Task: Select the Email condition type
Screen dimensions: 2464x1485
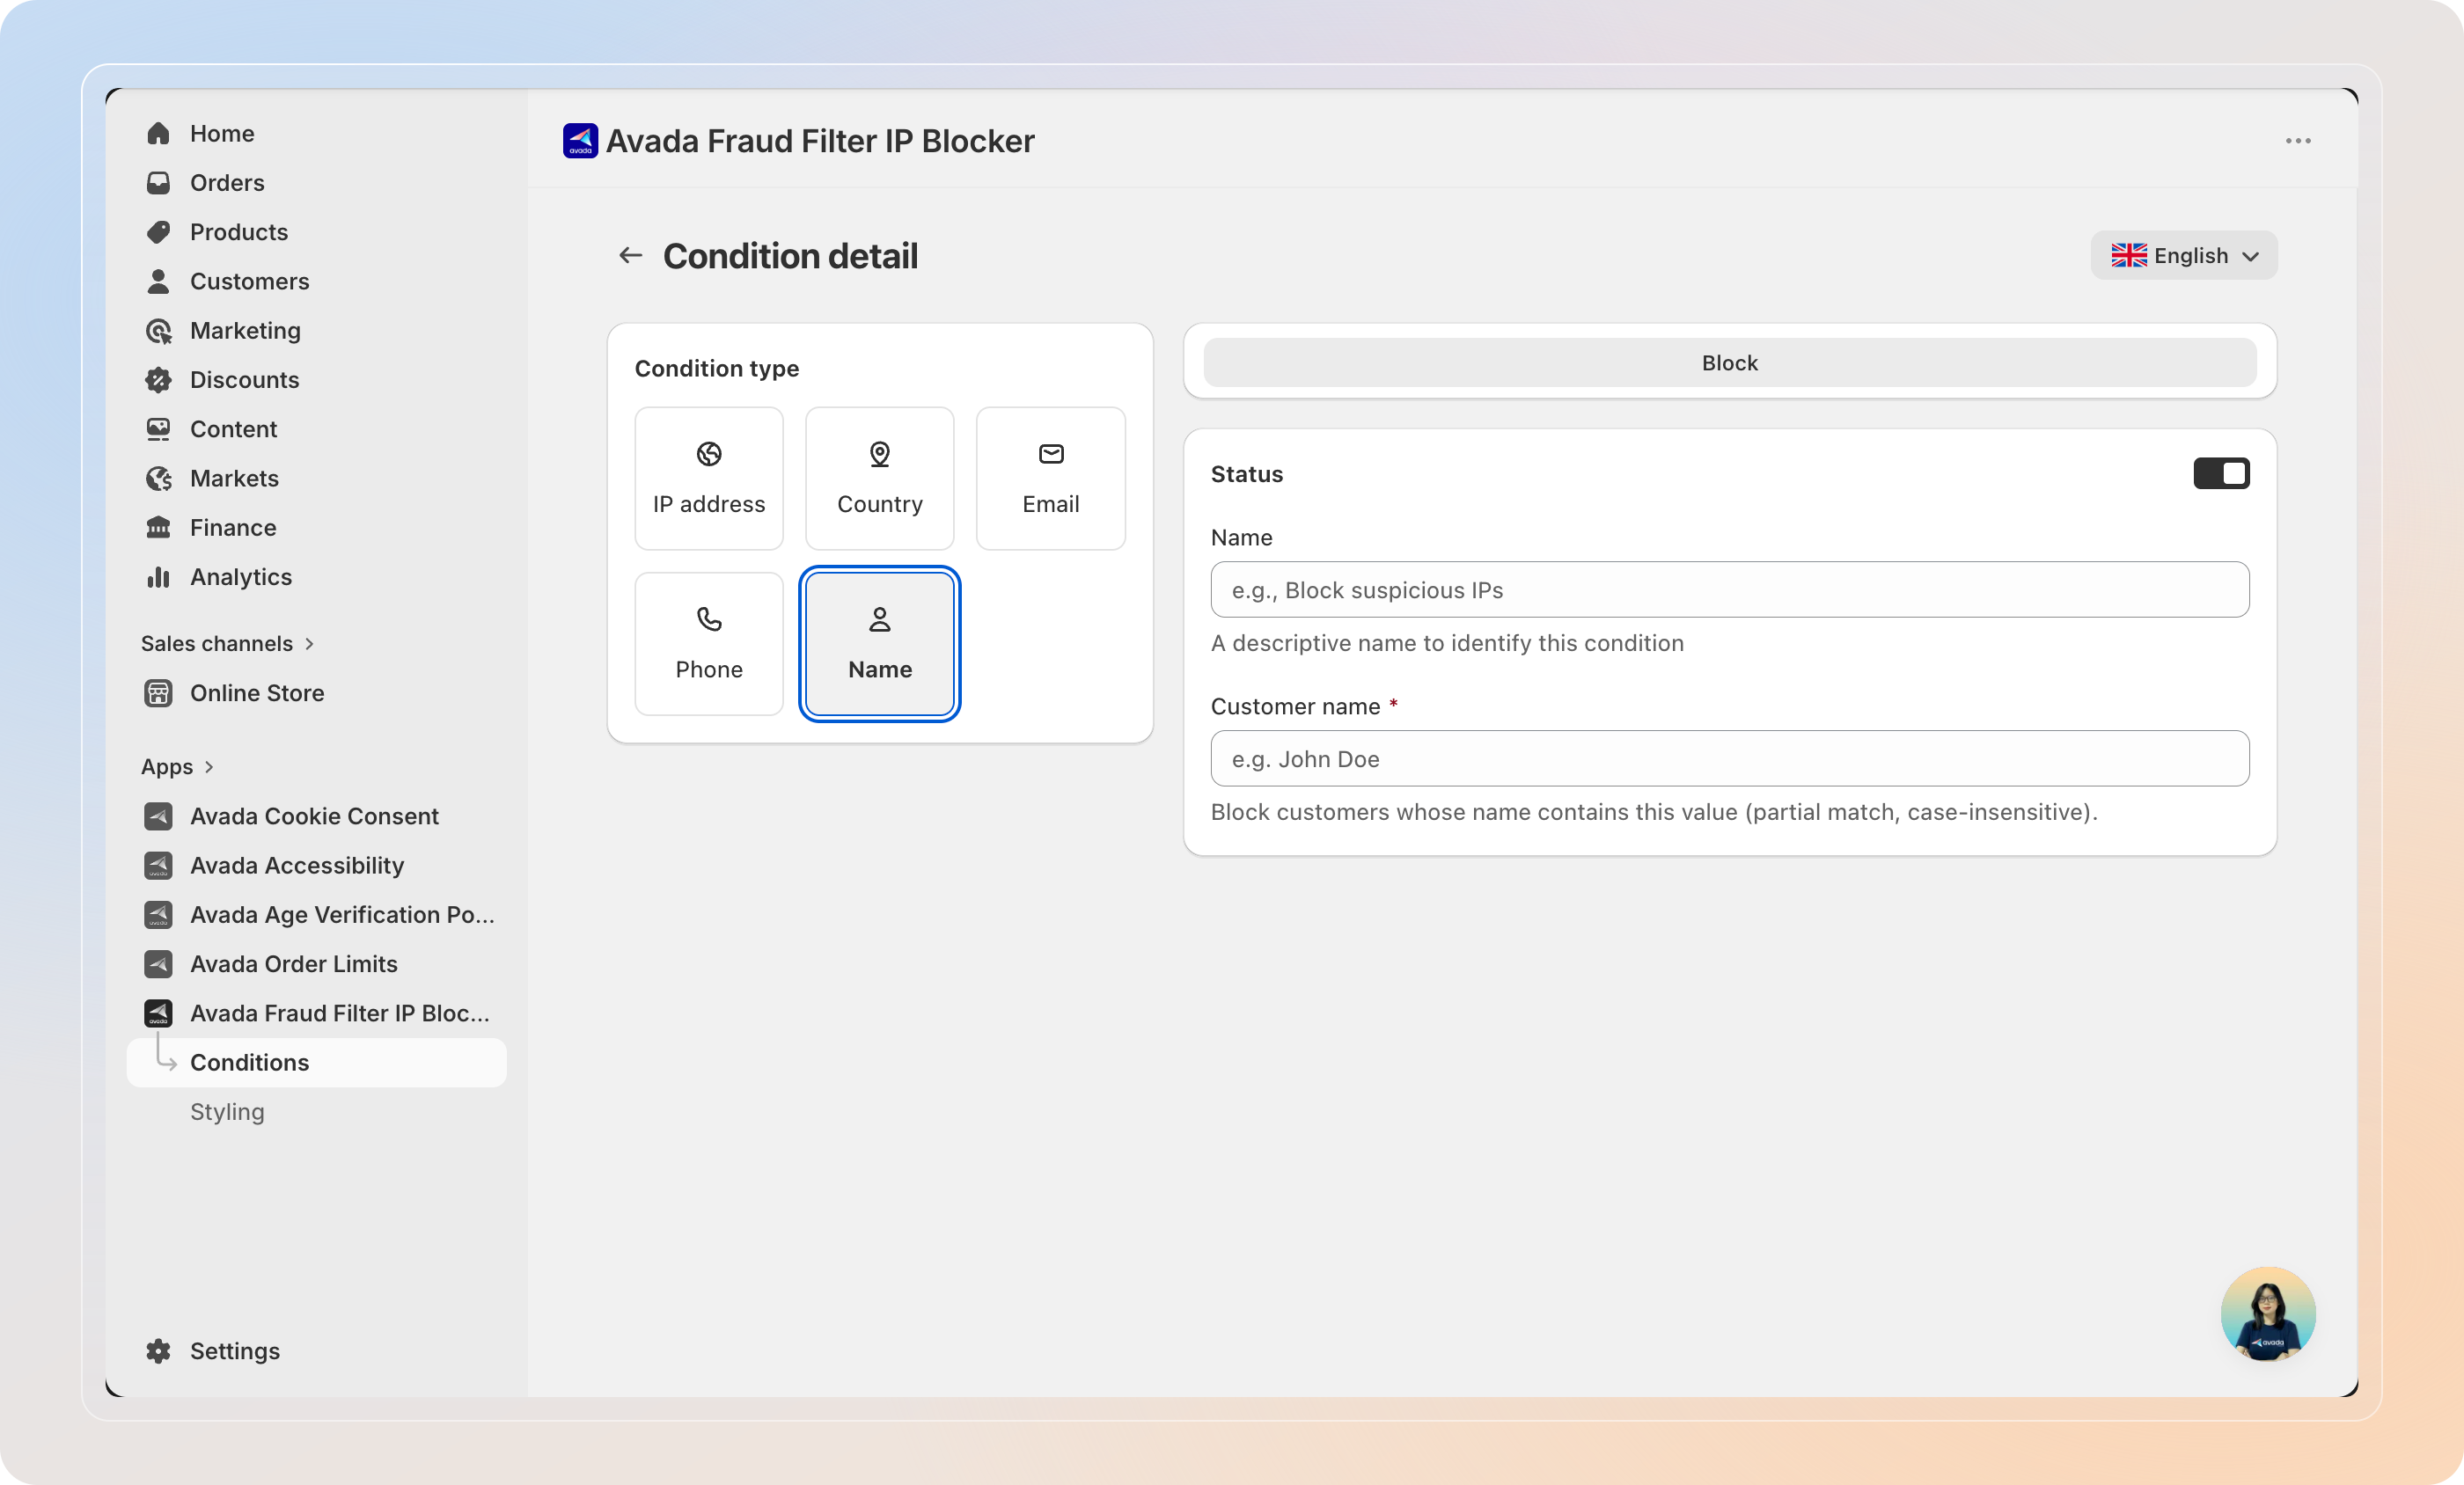Action: [1051, 478]
